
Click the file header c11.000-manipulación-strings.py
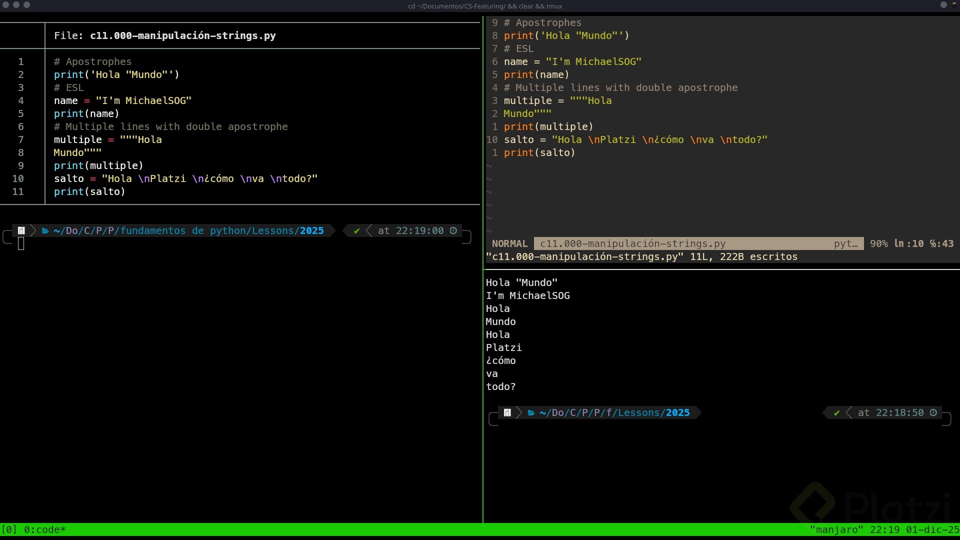182,35
